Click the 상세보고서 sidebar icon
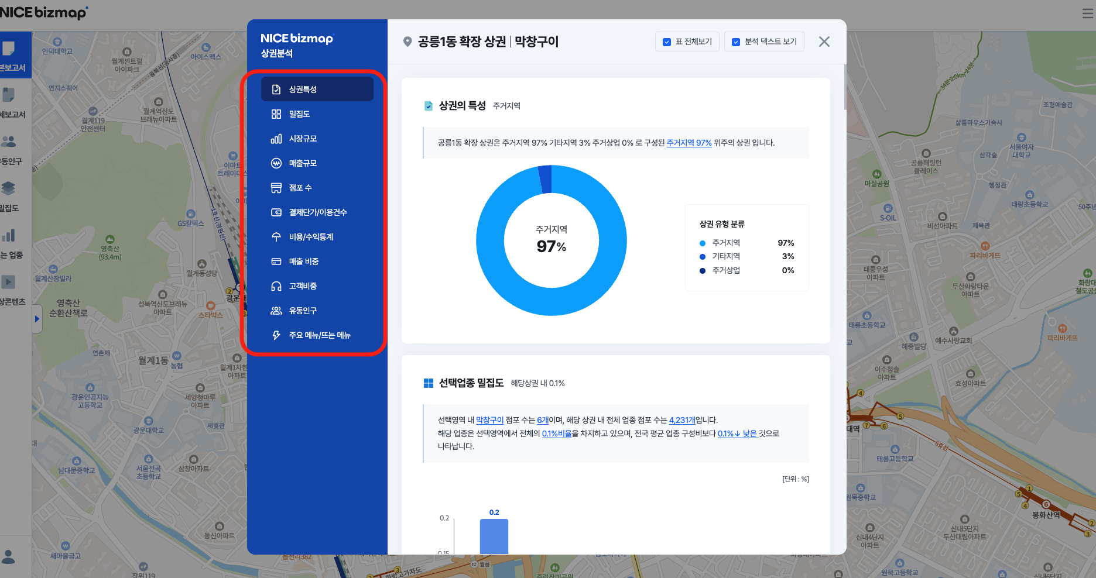This screenshot has height=578, width=1096. click(9, 95)
